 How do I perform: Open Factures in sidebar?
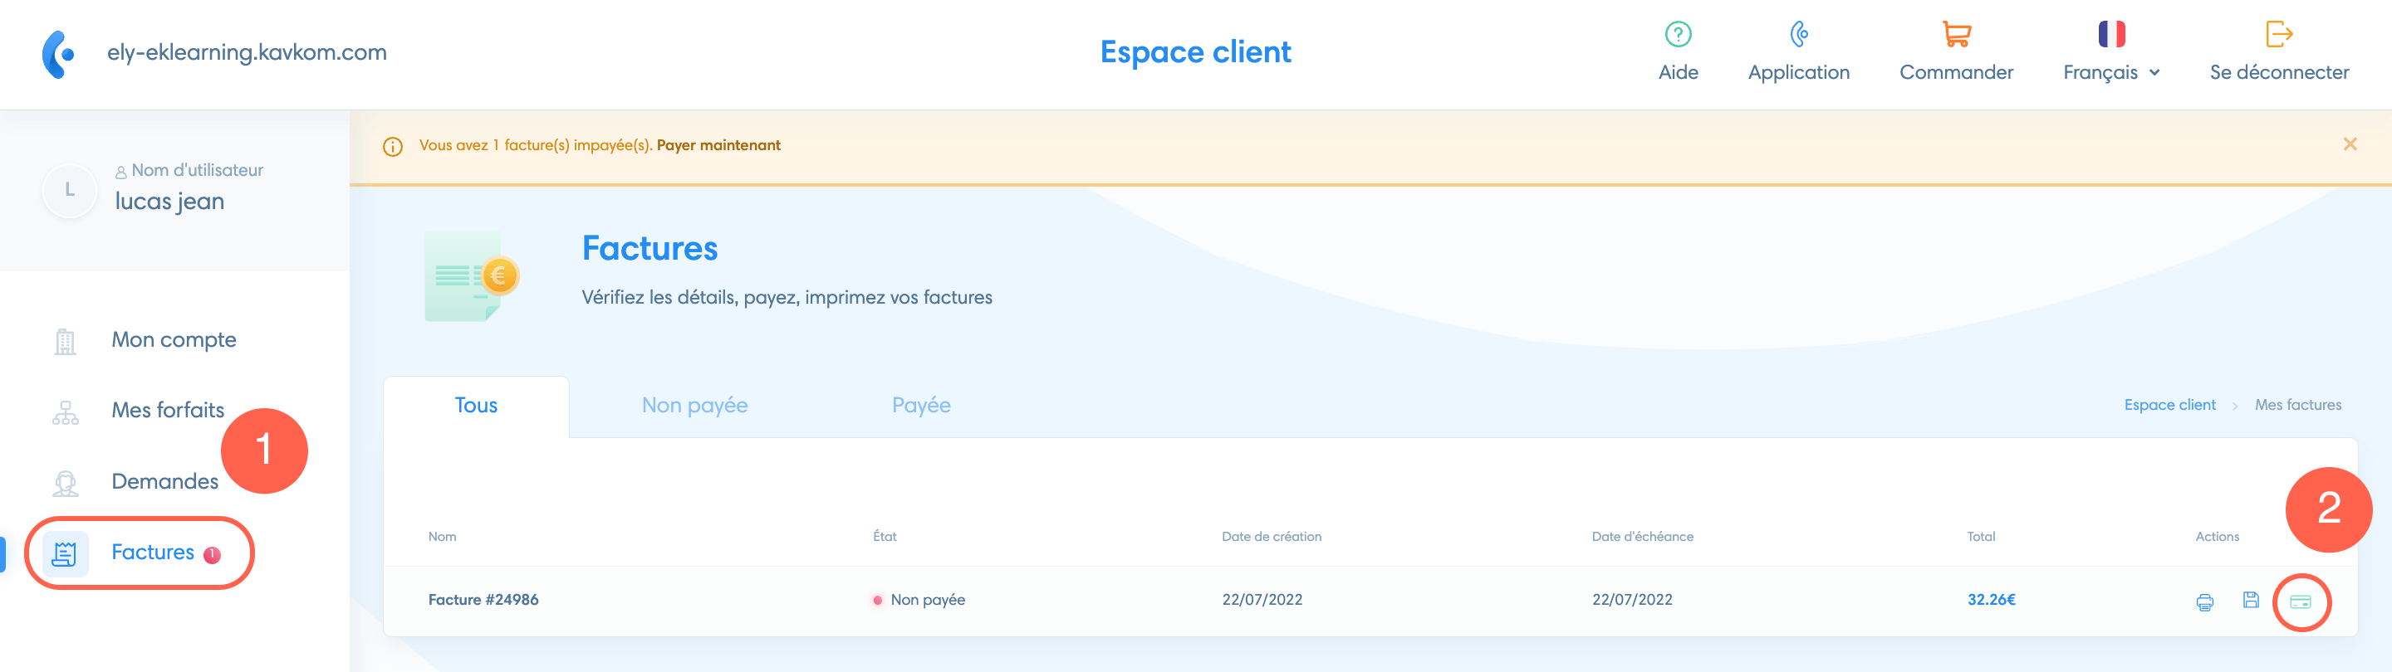tap(152, 553)
